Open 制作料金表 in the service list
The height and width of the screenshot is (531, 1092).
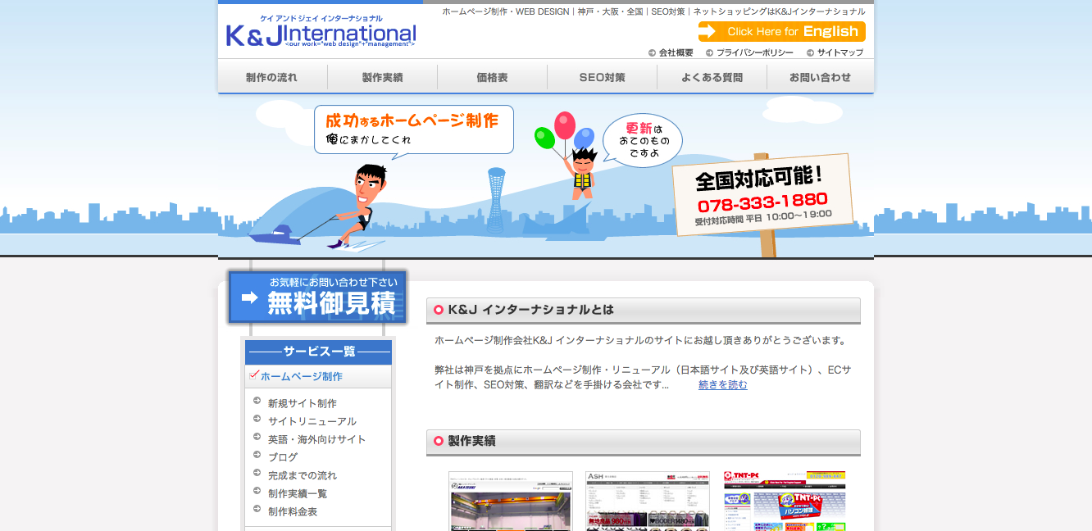point(293,511)
